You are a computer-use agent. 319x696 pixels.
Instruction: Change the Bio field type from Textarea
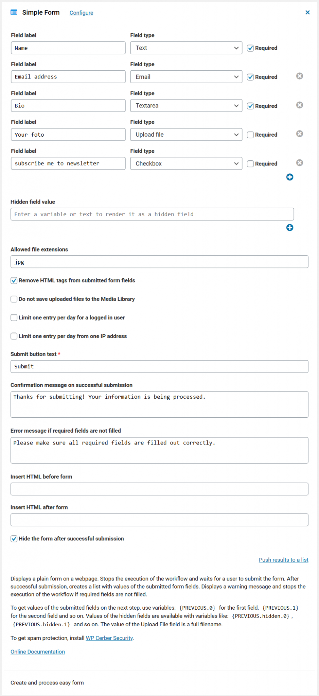tap(186, 106)
